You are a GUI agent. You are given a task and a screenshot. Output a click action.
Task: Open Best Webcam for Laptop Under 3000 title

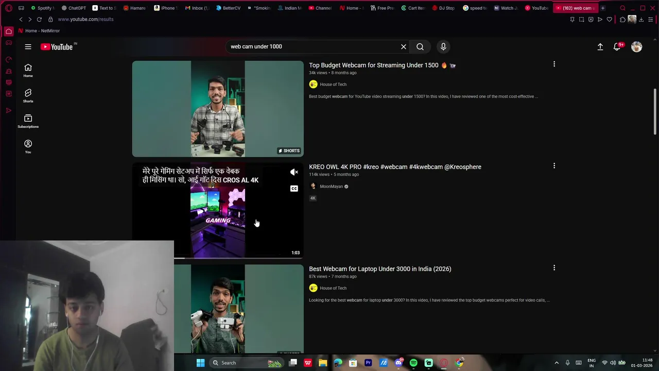tap(380, 269)
